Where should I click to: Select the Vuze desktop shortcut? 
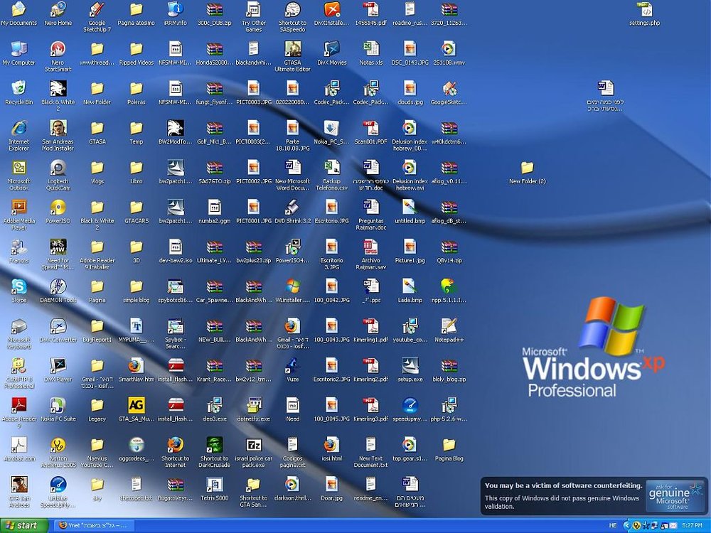(x=292, y=365)
